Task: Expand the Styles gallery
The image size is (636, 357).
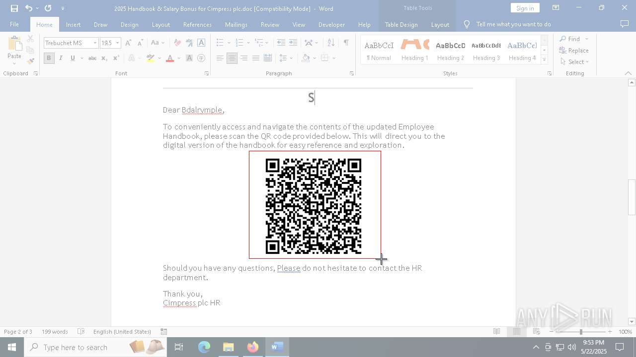Action: click(x=544, y=60)
